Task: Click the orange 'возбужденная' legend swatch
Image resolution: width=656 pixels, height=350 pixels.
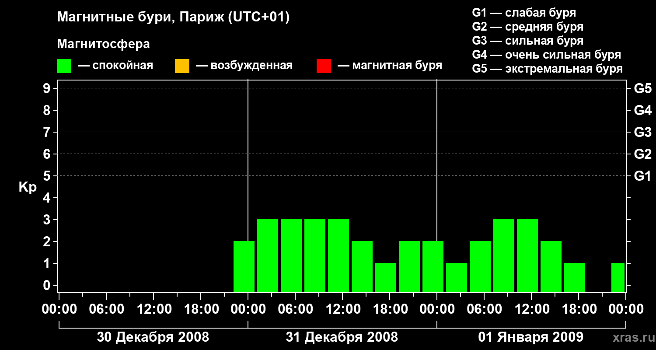Action: point(182,66)
